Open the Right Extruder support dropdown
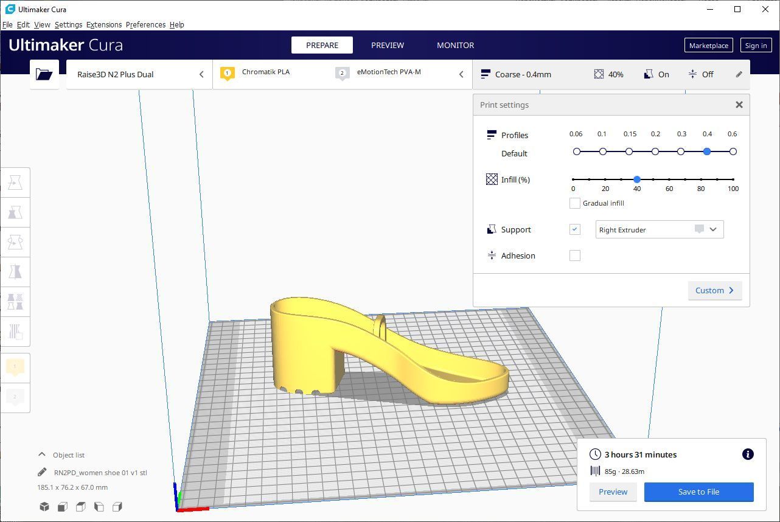This screenshot has width=780, height=522. click(x=659, y=229)
